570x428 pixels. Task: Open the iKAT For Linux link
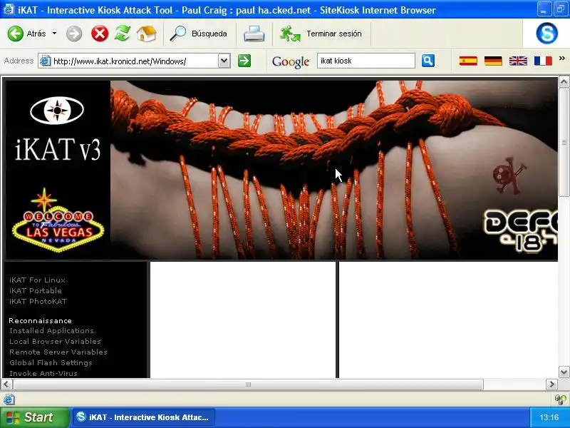pyautogui.click(x=38, y=280)
